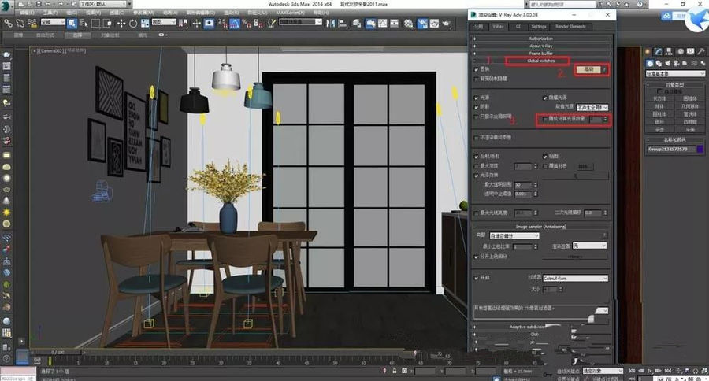Open Render Setup from toolbar
Screen dimensions: 709x381
(422, 23)
